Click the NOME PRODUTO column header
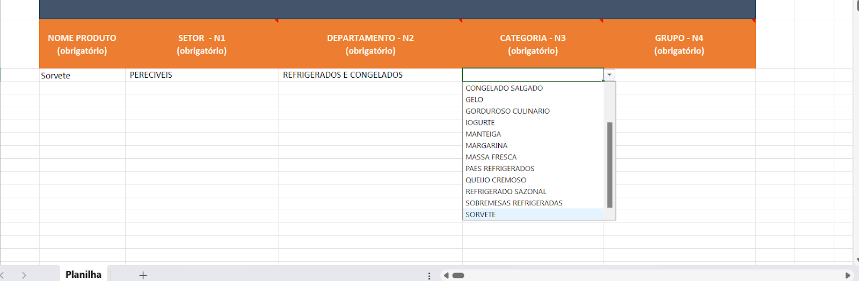 [82, 45]
